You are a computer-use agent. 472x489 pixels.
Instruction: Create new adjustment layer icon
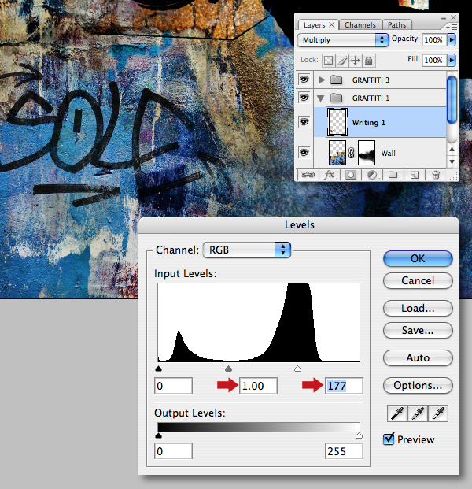(x=372, y=175)
